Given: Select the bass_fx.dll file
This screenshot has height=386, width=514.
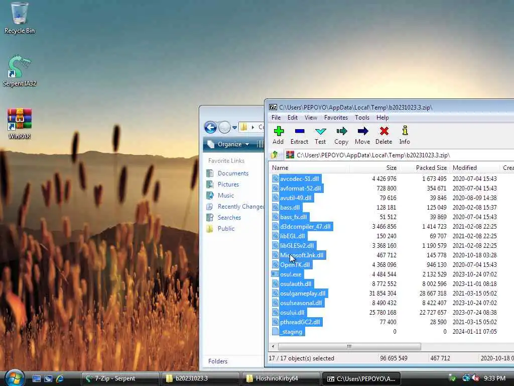Looking at the screenshot, I should point(293,217).
